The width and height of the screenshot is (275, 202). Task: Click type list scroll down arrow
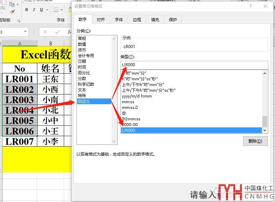point(265,130)
